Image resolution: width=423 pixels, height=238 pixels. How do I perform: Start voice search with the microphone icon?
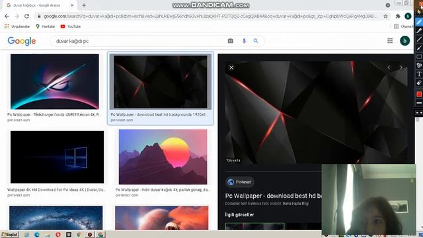244,41
